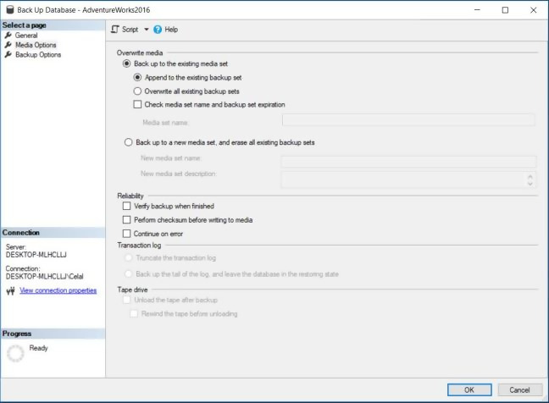Click the wrench icon beside Backup Options
The image size is (549, 403).
[8, 54]
